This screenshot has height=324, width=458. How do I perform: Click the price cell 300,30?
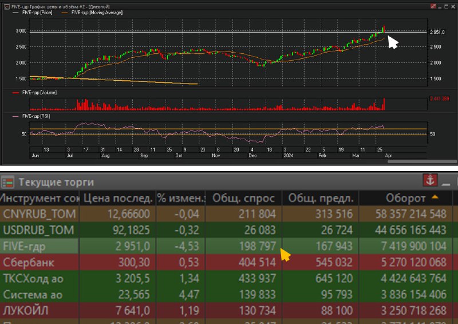coord(118,262)
